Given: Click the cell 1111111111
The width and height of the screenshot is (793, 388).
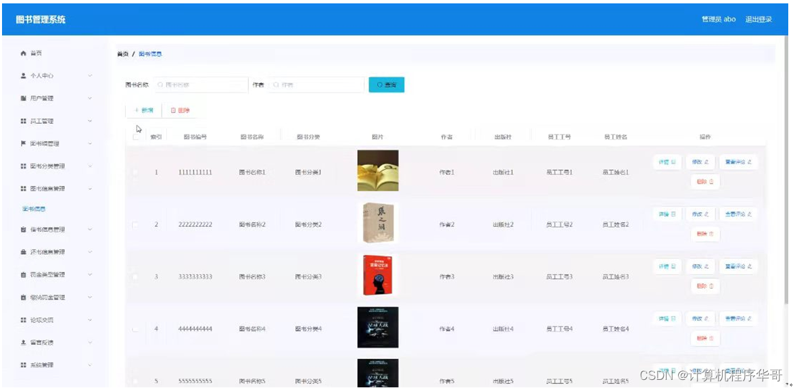Looking at the screenshot, I should [x=195, y=172].
